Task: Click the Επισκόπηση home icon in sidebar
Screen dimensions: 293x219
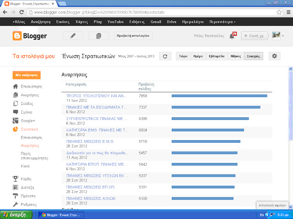Action: click(15, 86)
